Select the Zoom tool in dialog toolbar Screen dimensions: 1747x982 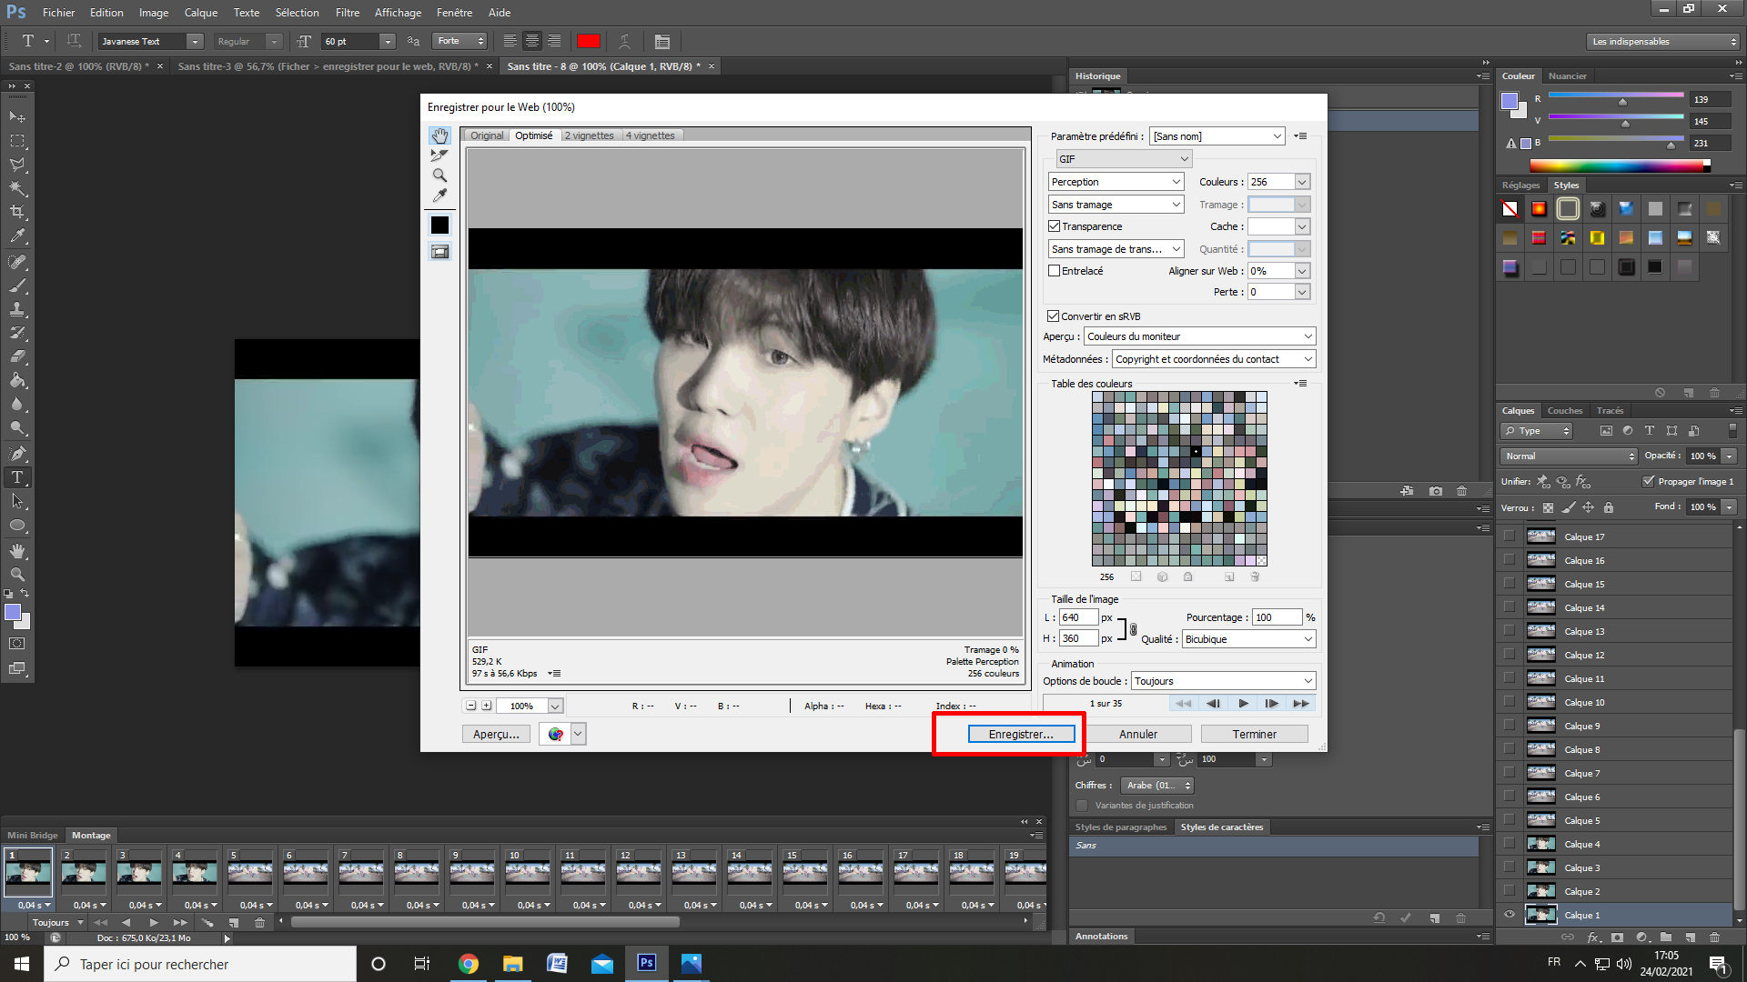click(439, 175)
